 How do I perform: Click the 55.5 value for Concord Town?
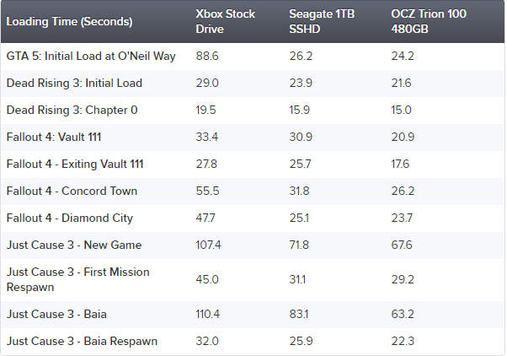click(x=207, y=191)
